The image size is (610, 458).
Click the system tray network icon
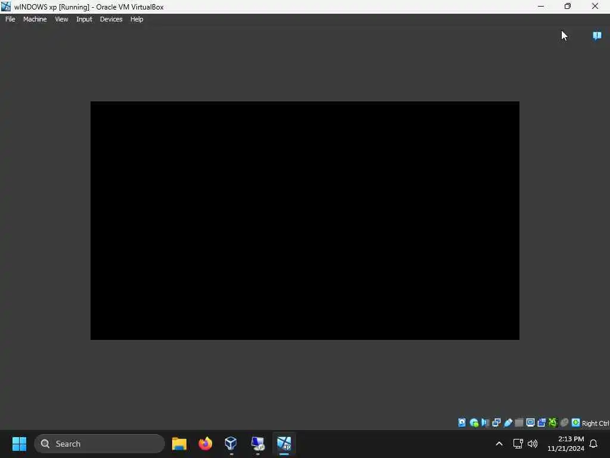[518, 444]
